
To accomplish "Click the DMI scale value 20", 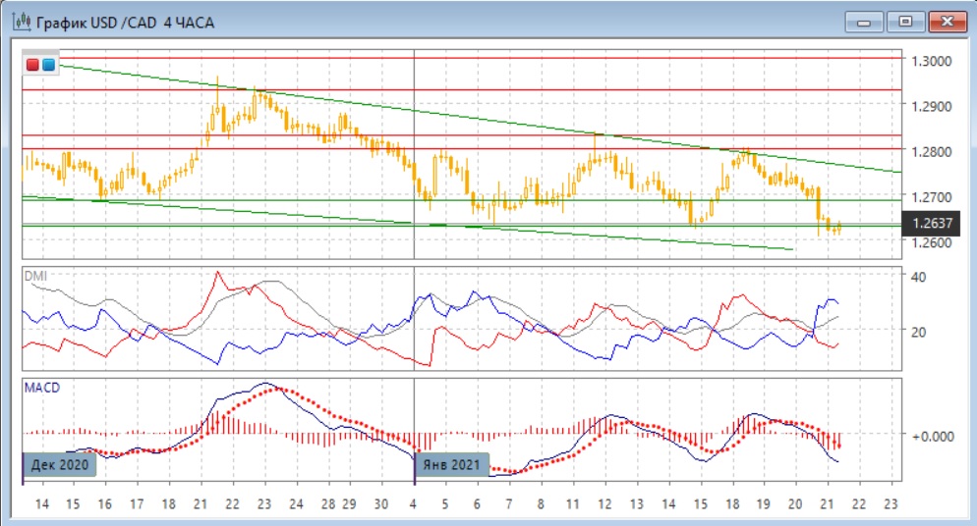I will [921, 332].
